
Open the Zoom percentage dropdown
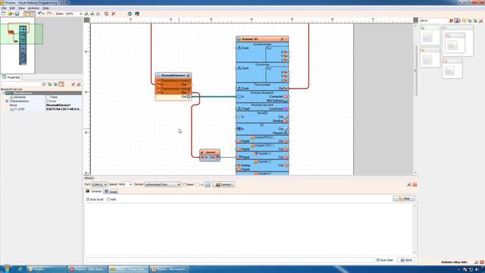[x=81, y=14]
